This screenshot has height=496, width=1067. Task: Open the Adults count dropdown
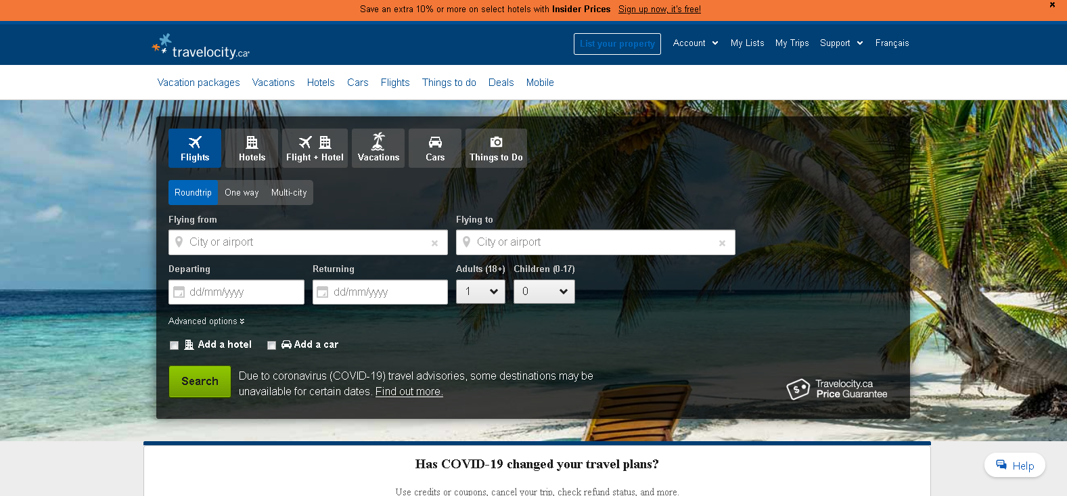pos(480,292)
